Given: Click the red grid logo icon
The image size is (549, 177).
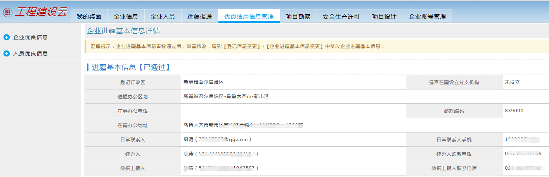Looking at the screenshot, I should [x=7, y=12].
